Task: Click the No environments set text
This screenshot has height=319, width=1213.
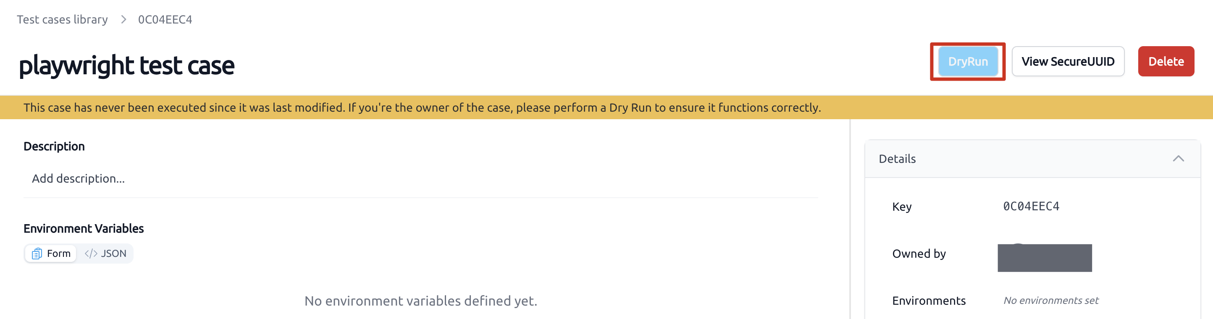Action: coord(1050,300)
